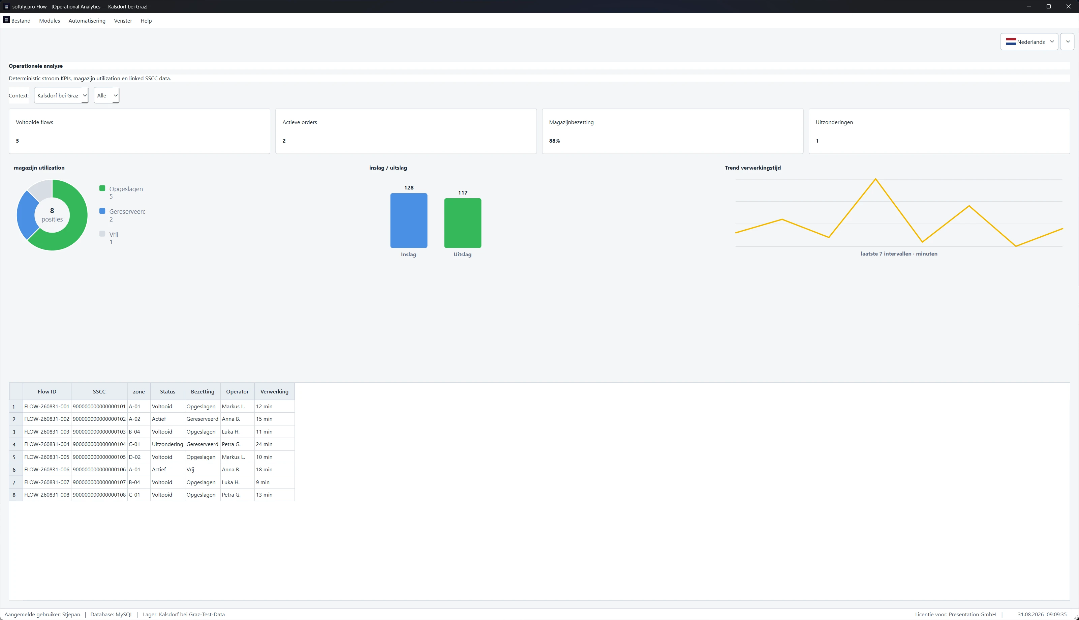Image resolution: width=1079 pixels, height=620 pixels.
Task: Open the Automatisering menu
Action: (87, 21)
